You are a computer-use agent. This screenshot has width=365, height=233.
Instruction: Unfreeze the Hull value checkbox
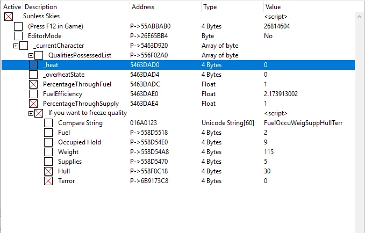coord(48,171)
